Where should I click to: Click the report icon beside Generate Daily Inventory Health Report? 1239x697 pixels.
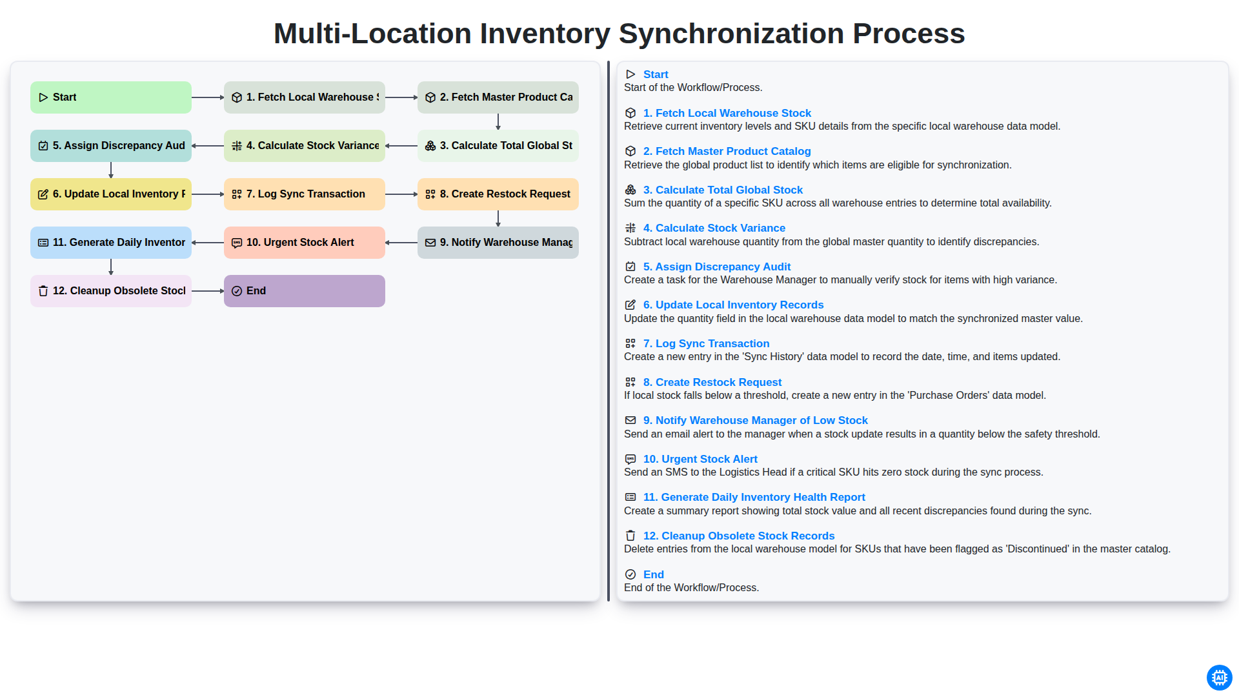pos(630,497)
